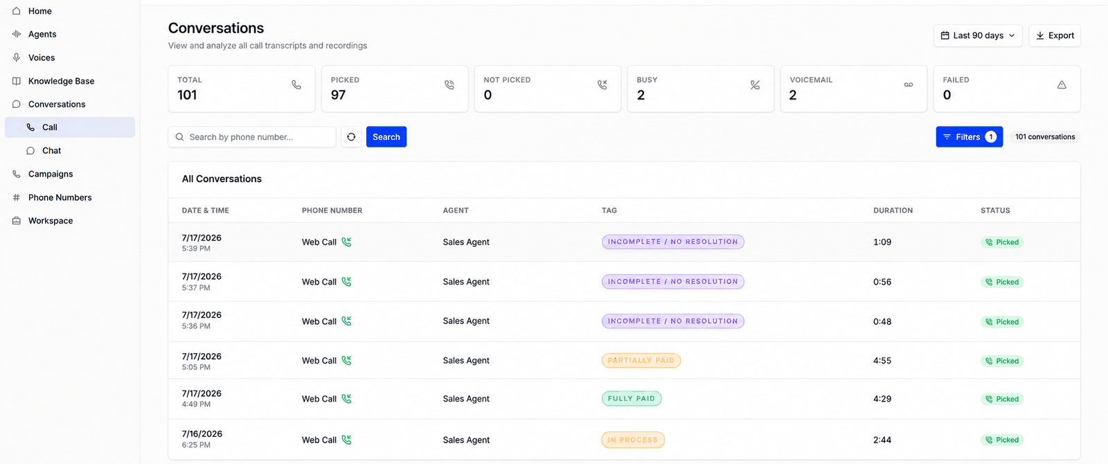
Task: Click the IN PROCESS tag
Action: [633, 440]
